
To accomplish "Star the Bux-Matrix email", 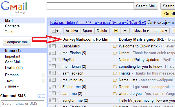I will coord(59,46).
